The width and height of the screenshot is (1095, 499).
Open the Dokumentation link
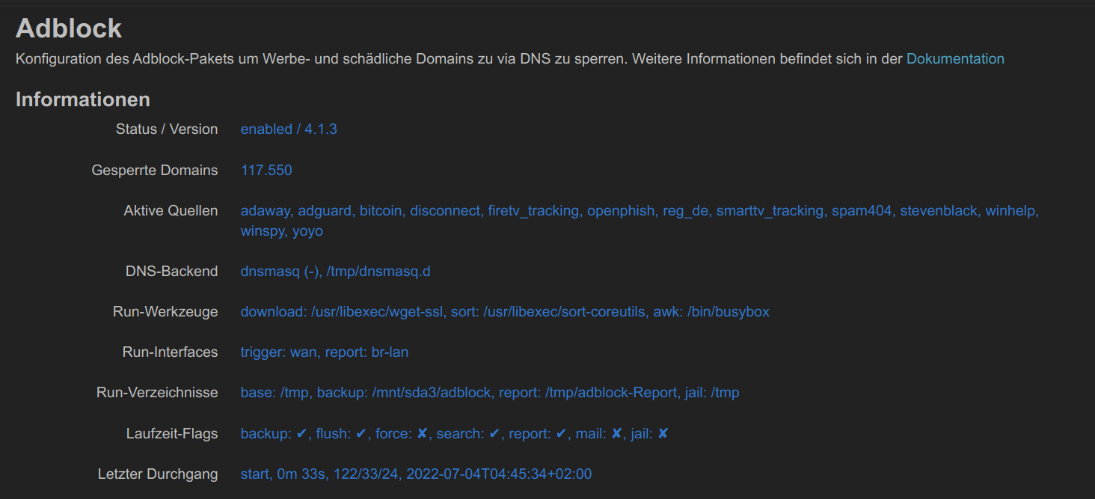point(955,58)
